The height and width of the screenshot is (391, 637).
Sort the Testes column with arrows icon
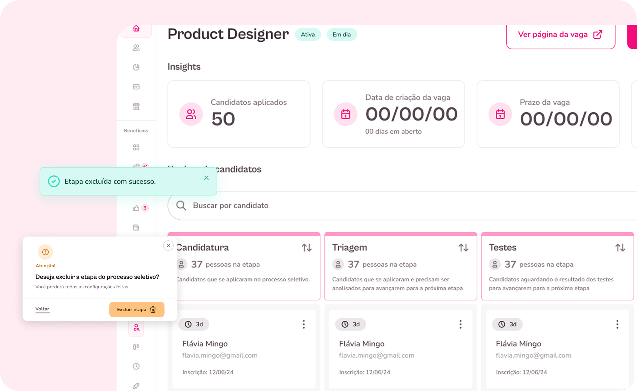620,248
